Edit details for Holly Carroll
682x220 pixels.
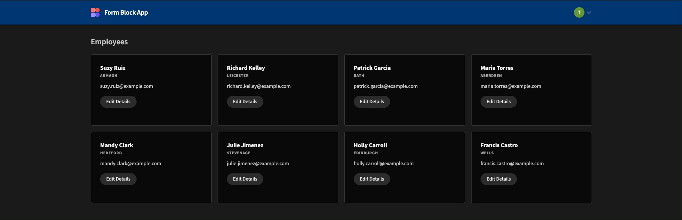tap(372, 179)
